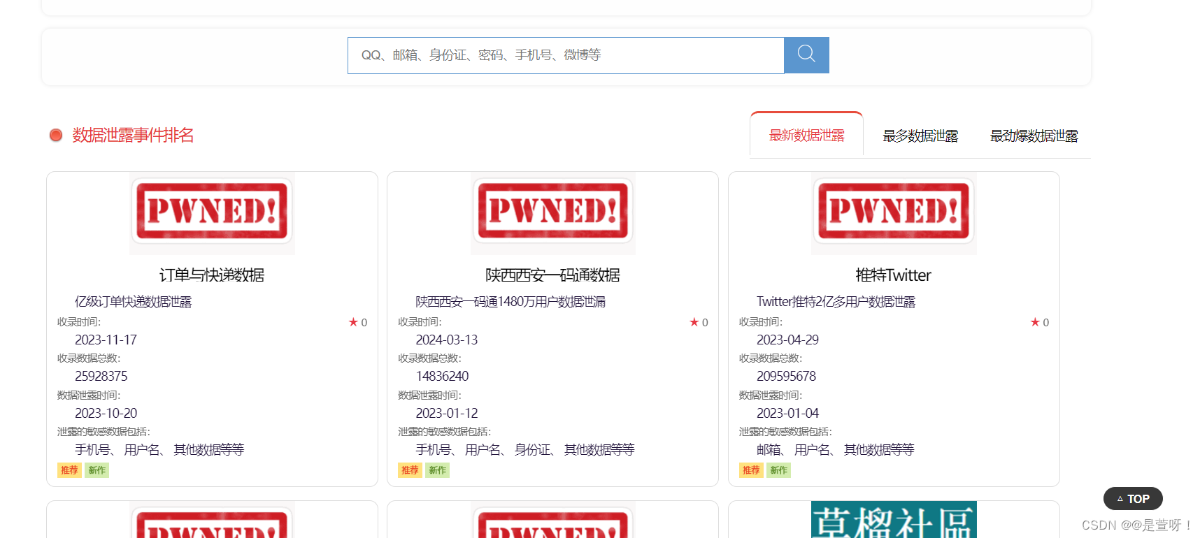1200x538 pixels.
Task: Switch to 最多数据泄露 tab
Action: point(920,136)
